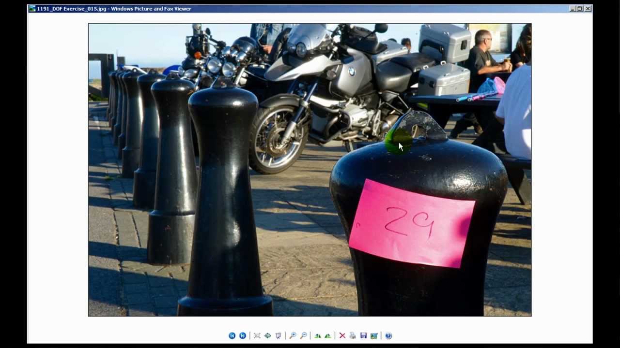The width and height of the screenshot is (620, 348).
Task: Rotate the image clockwise
Action: click(x=318, y=335)
